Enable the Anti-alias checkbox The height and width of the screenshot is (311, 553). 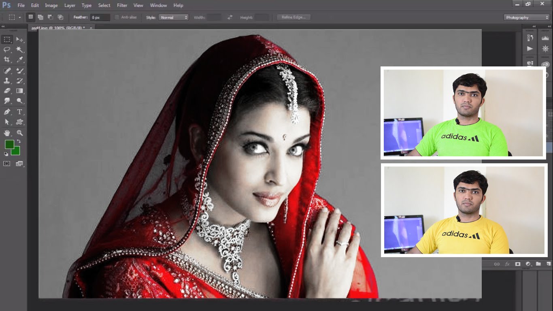pyautogui.click(x=117, y=17)
